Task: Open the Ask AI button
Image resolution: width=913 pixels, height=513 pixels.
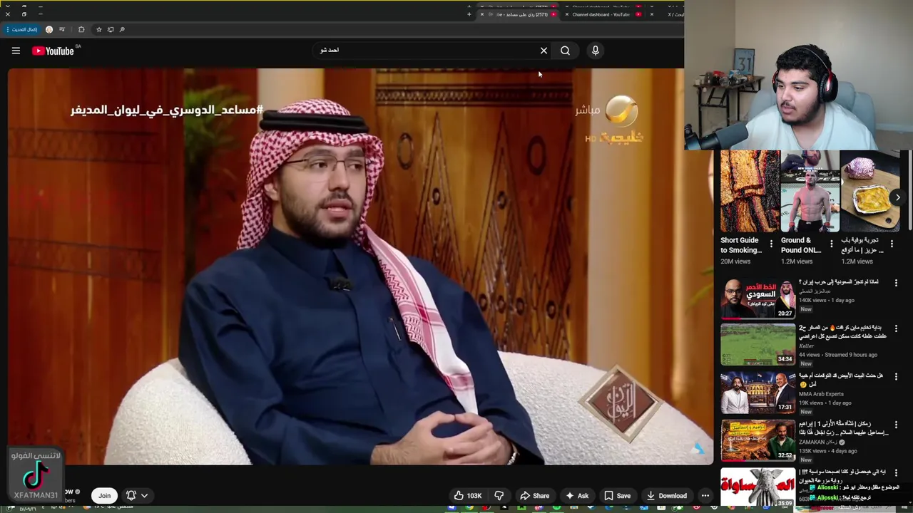Action: tap(577, 495)
